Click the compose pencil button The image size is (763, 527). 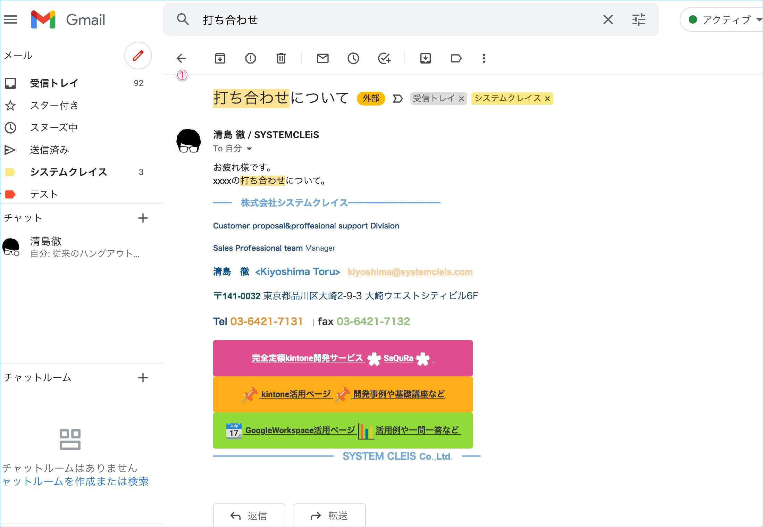click(x=138, y=56)
